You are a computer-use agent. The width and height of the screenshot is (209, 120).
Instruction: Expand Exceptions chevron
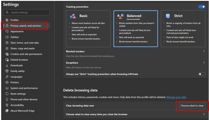coord(204,63)
